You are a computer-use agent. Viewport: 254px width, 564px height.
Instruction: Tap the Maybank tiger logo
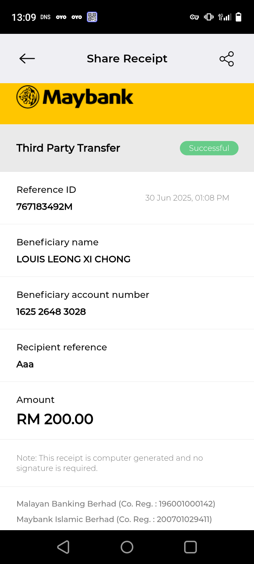[x=28, y=97]
